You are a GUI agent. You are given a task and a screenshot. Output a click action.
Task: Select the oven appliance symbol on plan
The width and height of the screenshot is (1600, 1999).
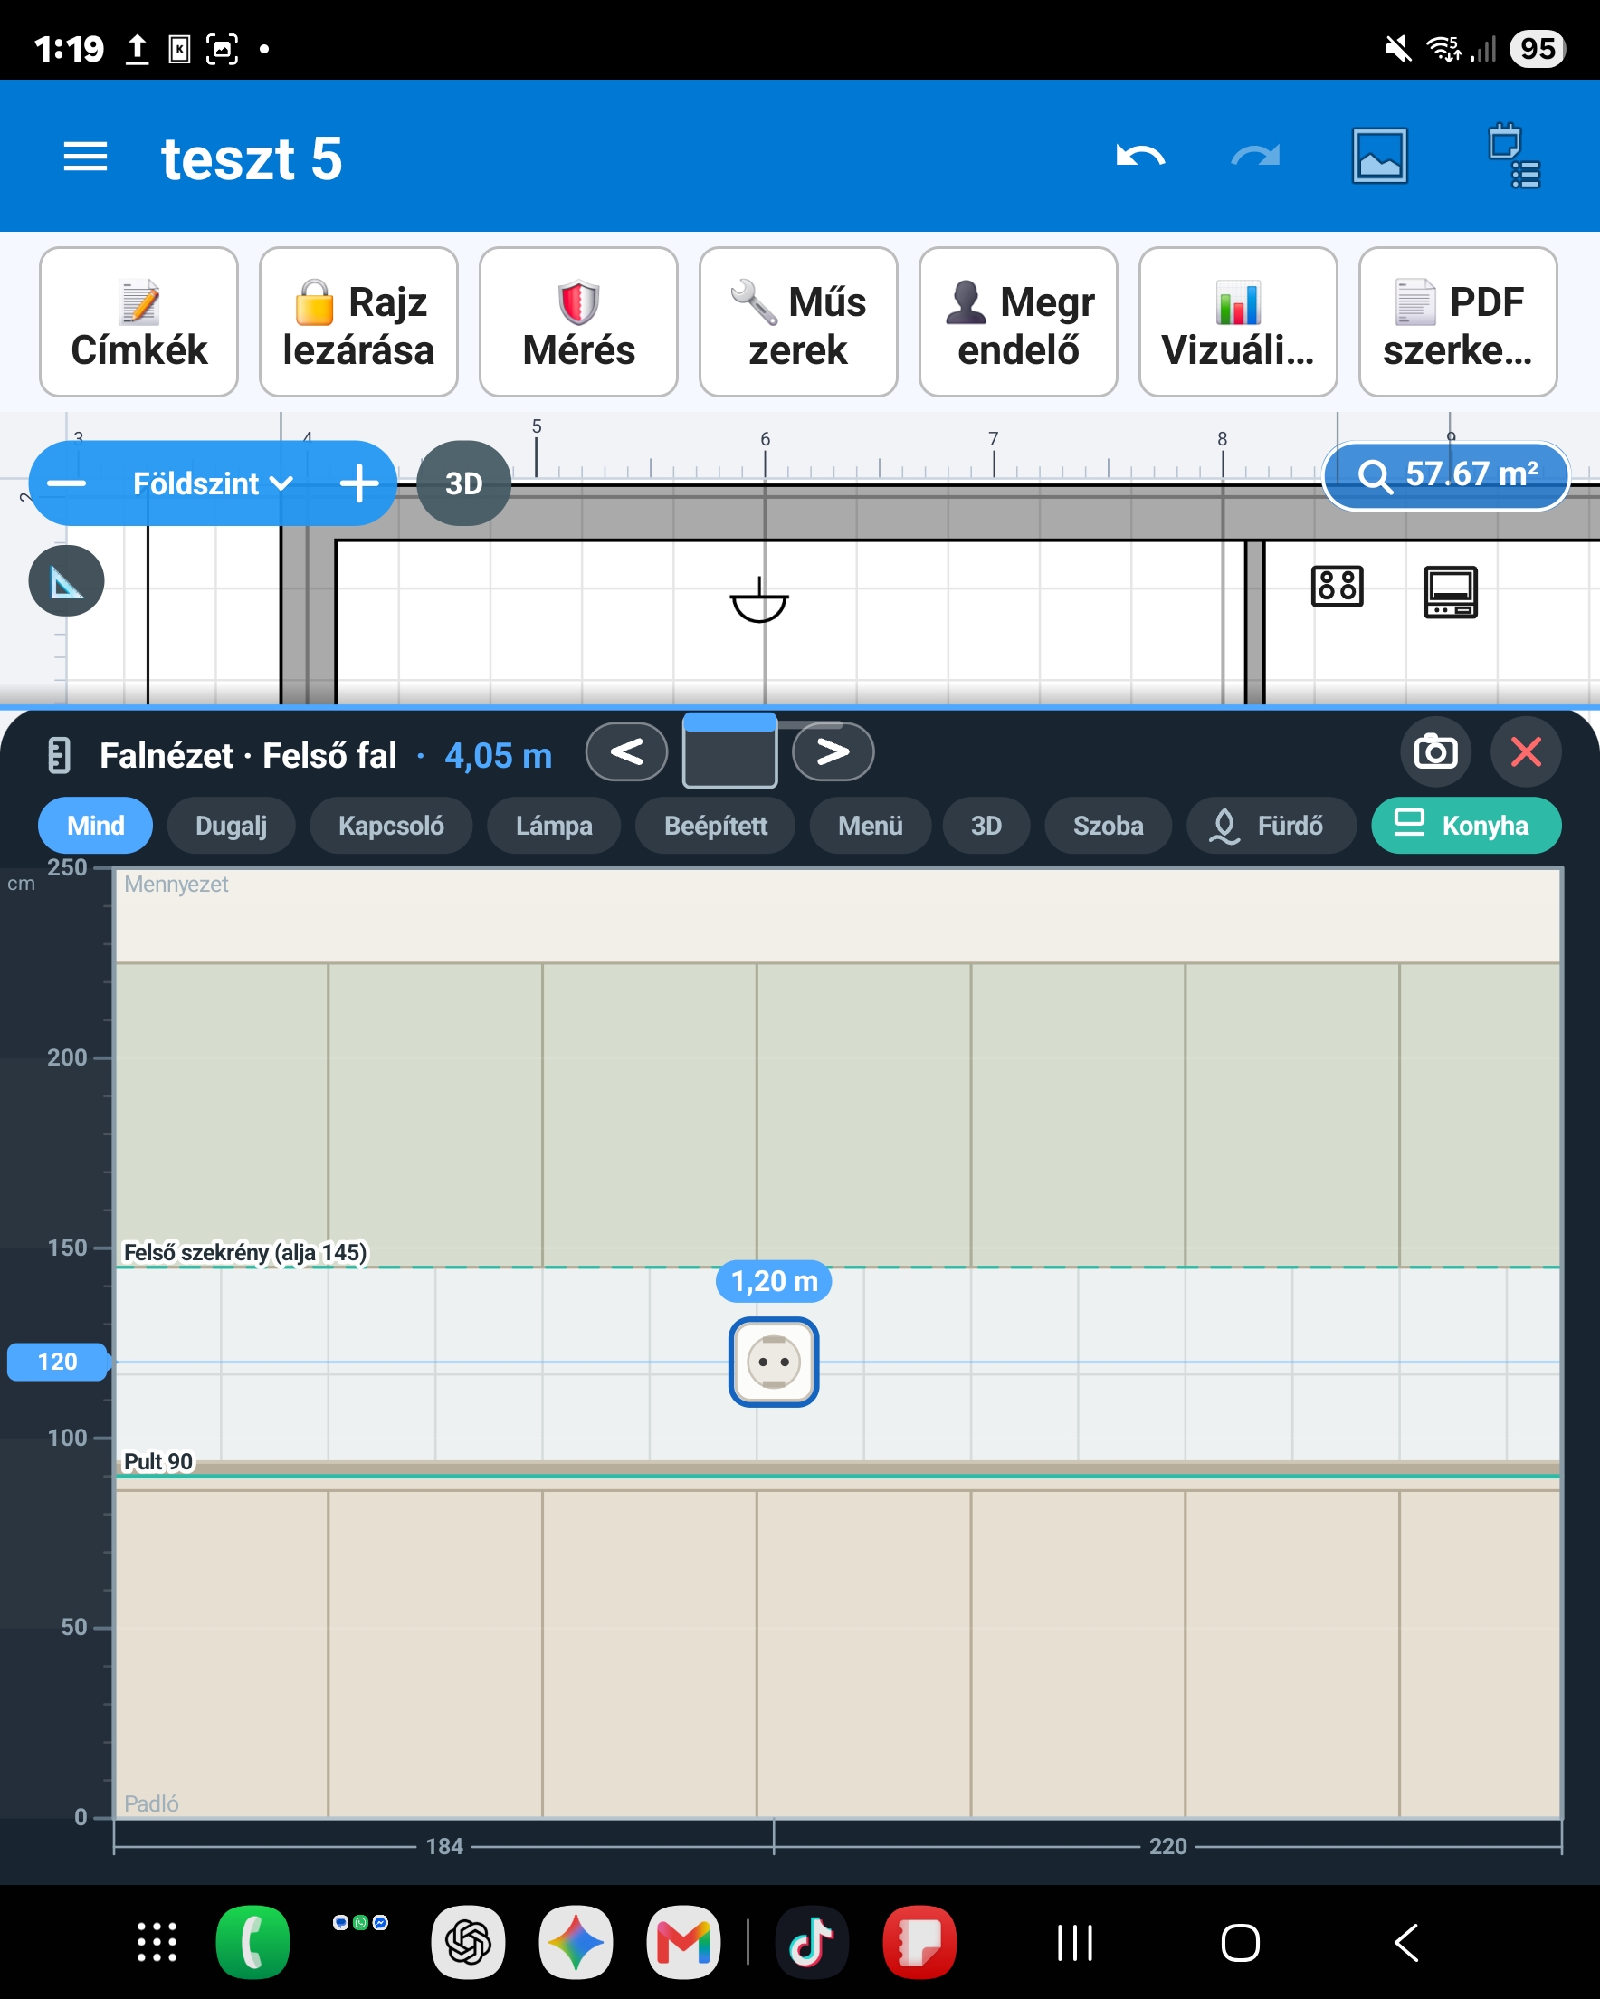tap(1451, 591)
